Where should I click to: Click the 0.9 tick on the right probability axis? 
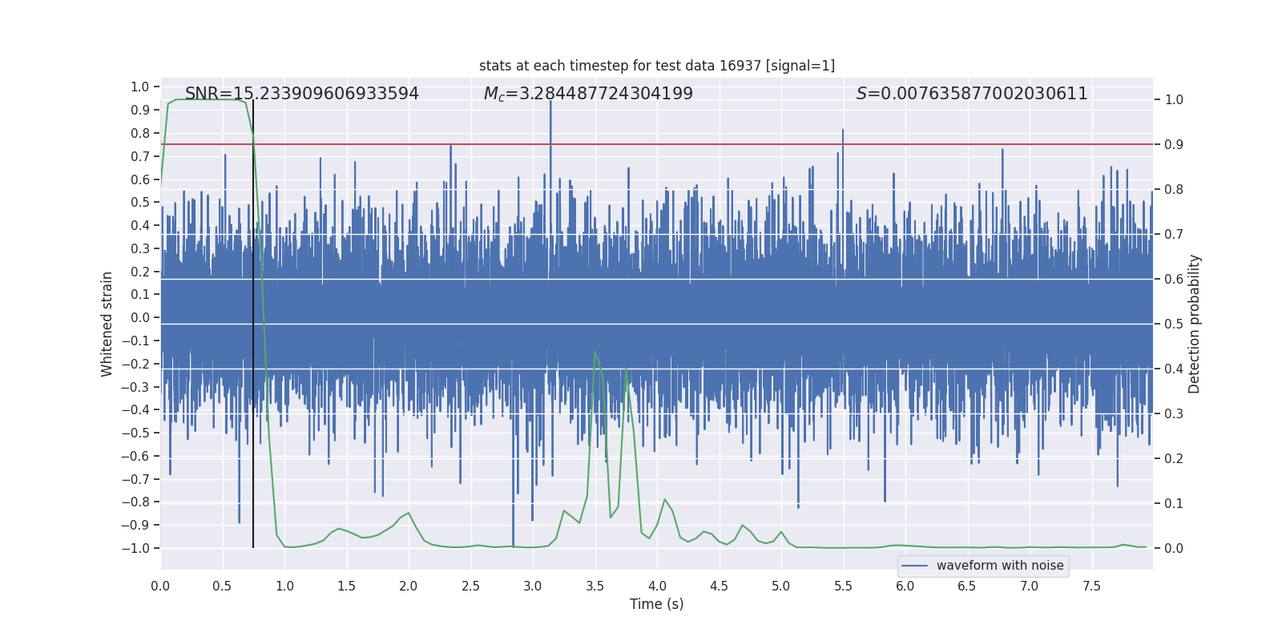click(1174, 145)
